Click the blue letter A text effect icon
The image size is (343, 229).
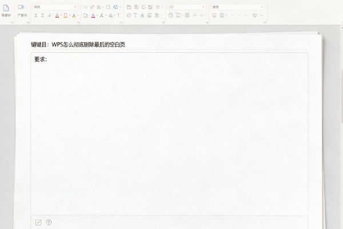[x=142, y=15]
